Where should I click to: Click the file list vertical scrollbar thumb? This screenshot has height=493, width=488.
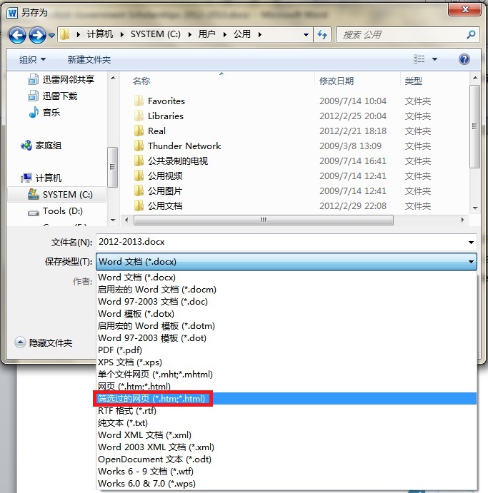tap(474, 126)
